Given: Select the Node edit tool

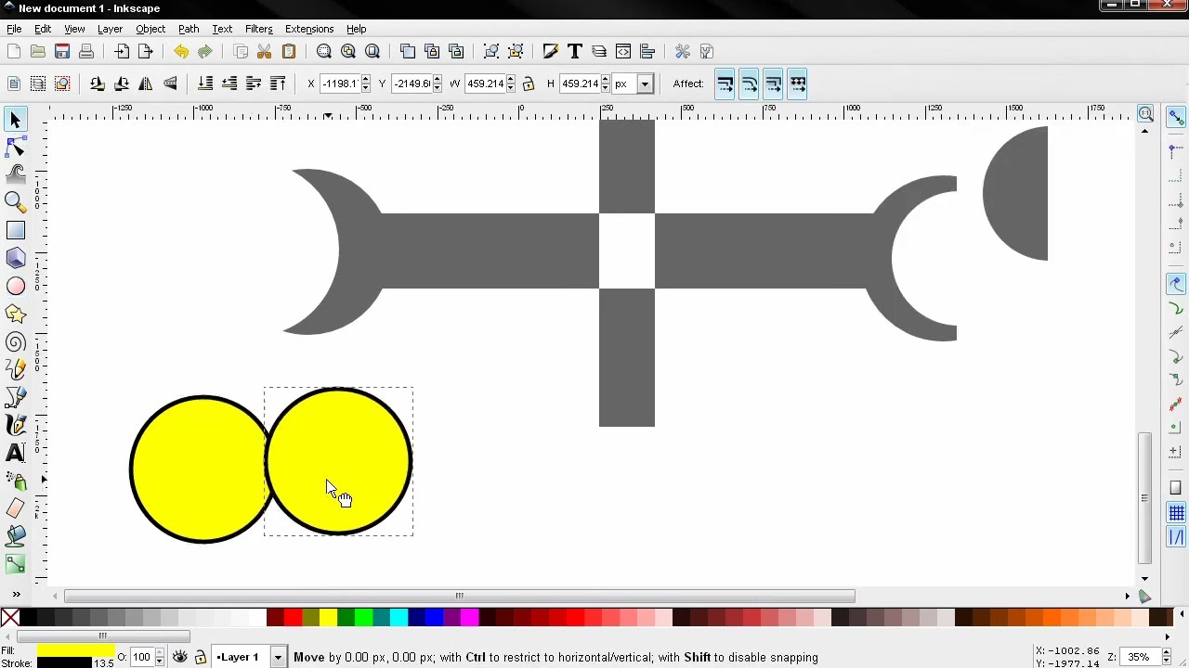Looking at the screenshot, I should tap(15, 148).
